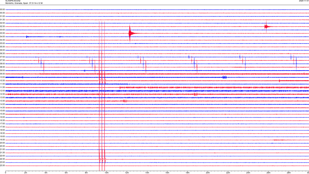Viewport: 309px width, 174px height.
Task: Pick the 13:30 time label
Action: pyautogui.click(x=2, y=101)
